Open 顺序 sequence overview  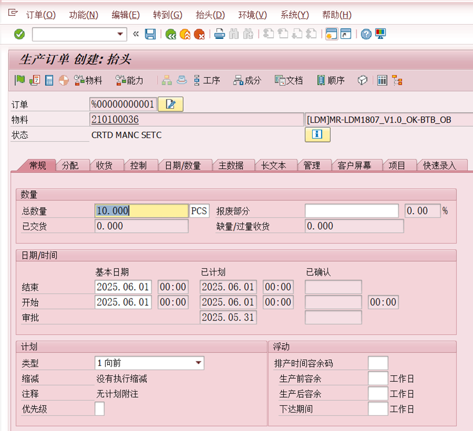[331, 80]
